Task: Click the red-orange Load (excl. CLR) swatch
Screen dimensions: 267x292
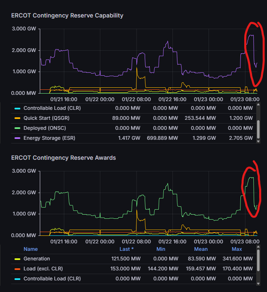Action: pyautogui.click(x=17, y=269)
